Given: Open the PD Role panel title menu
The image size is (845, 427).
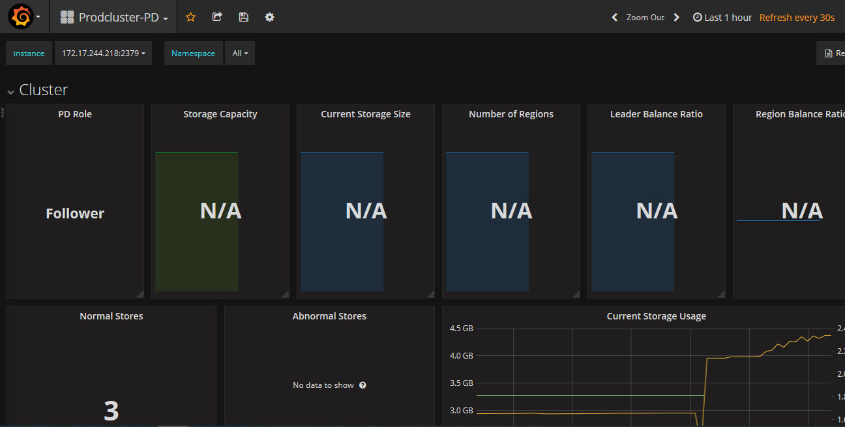Looking at the screenshot, I should pos(75,114).
